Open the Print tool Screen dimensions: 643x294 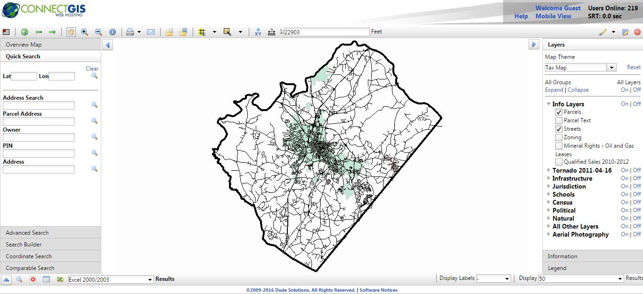(x=130, y=32)
